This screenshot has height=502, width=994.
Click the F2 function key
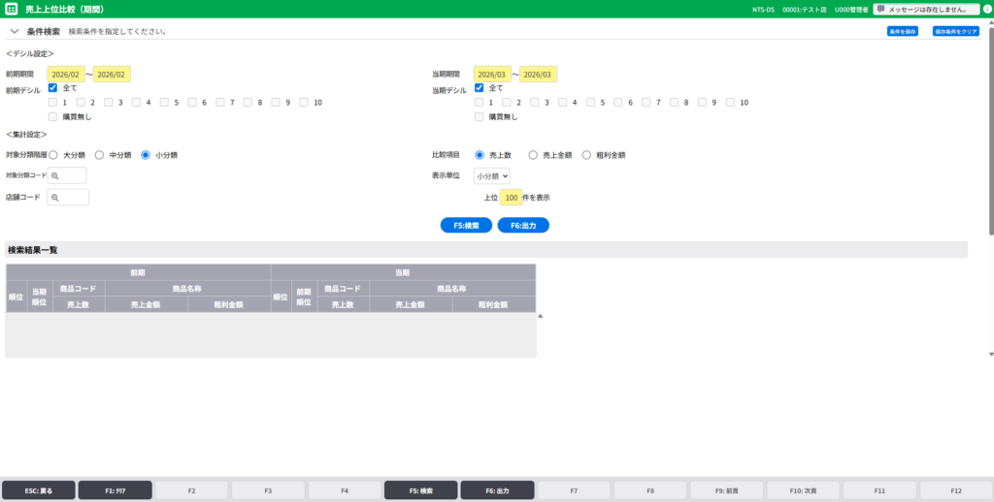pyautogui.click(x=191, y=490)
